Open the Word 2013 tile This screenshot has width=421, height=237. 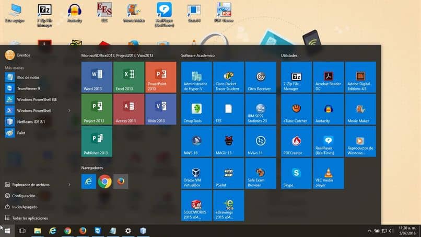tap(97, 77)
